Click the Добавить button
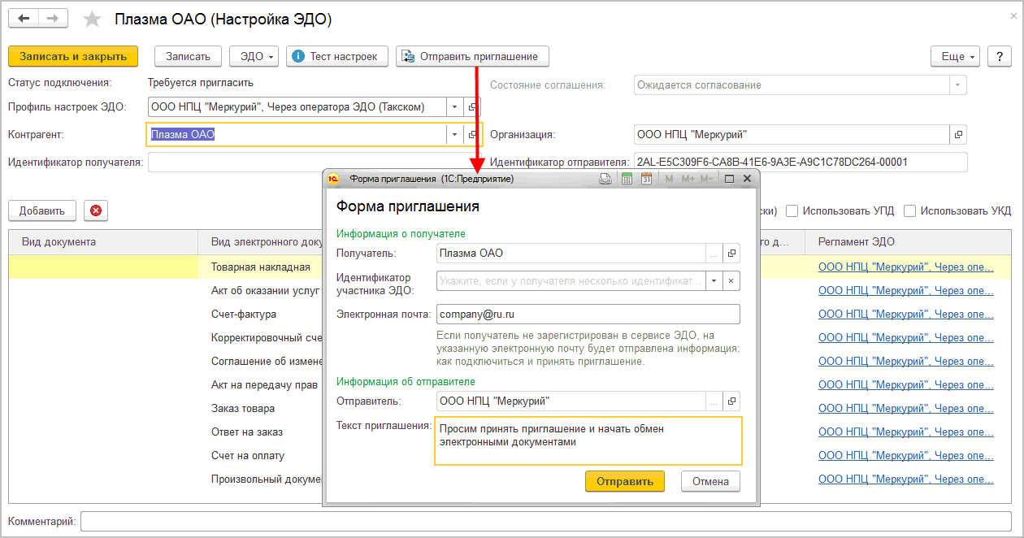The height and width of the screenshot is (538, 1024). tap(42, 210)
